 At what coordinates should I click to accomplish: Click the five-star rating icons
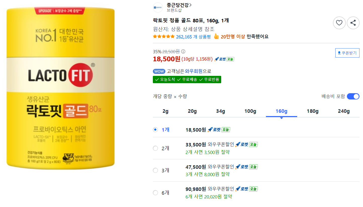tap(164, 37)
